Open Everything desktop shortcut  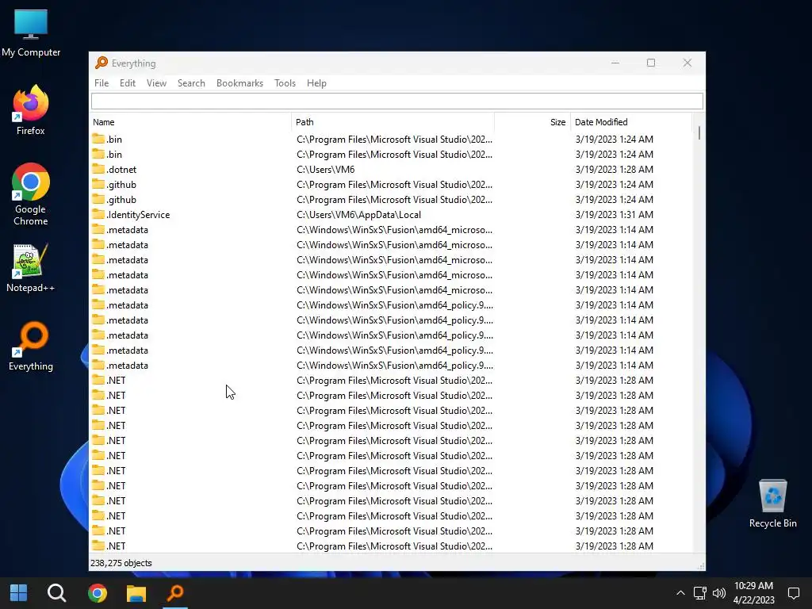click(x=31, y=347)
